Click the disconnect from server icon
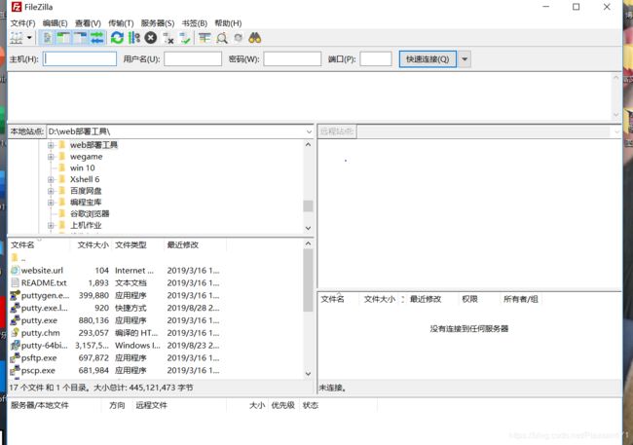 [168, 38]
